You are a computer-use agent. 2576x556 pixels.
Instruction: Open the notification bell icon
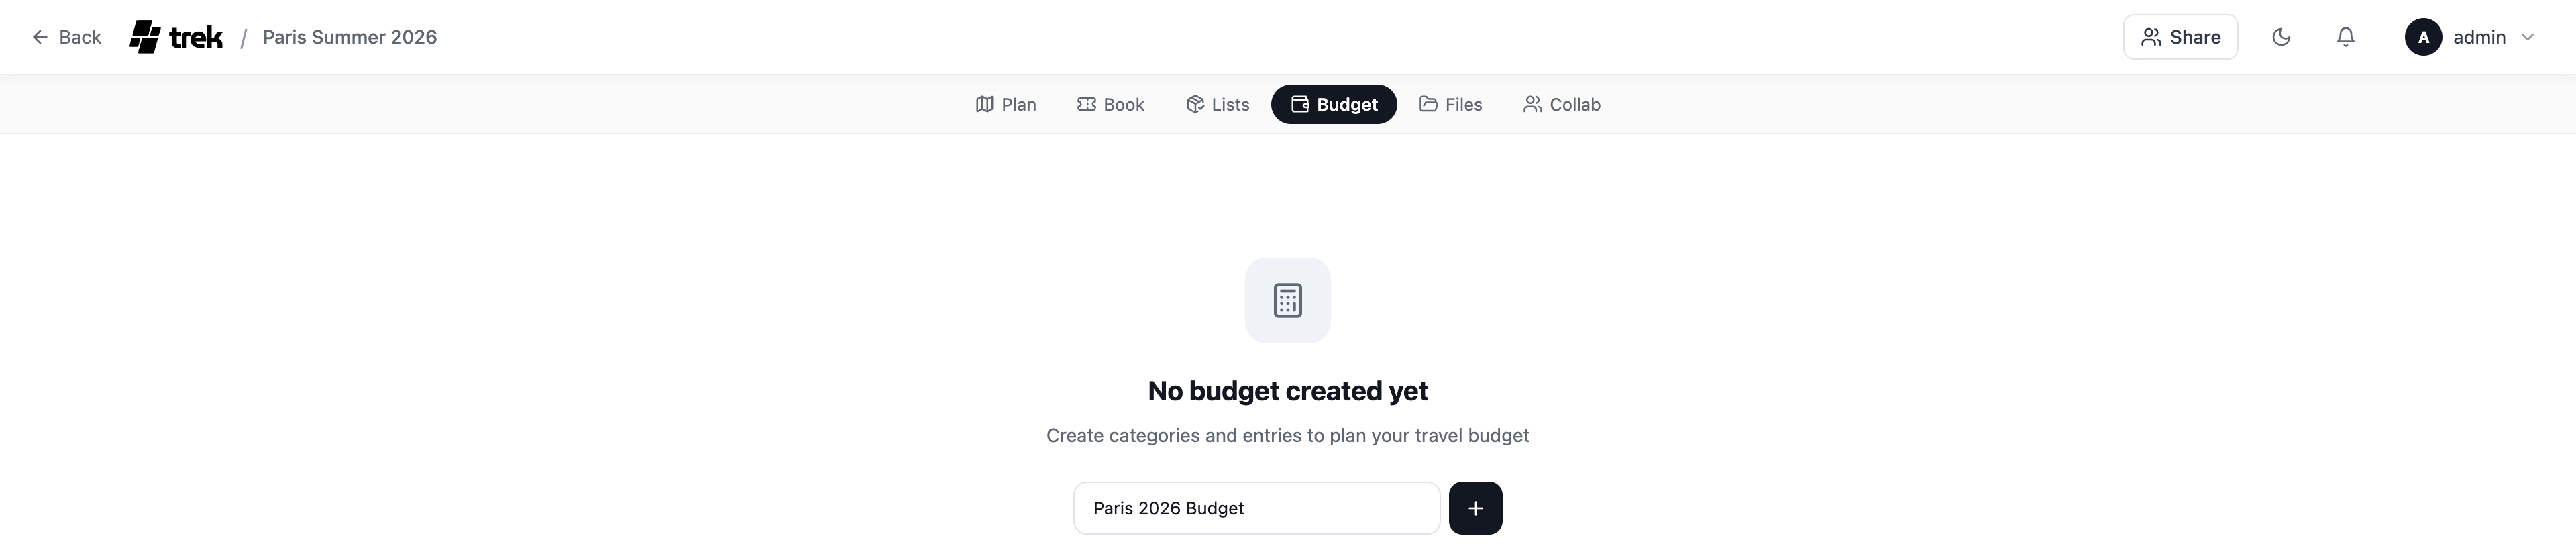(x=2345, y=36)
